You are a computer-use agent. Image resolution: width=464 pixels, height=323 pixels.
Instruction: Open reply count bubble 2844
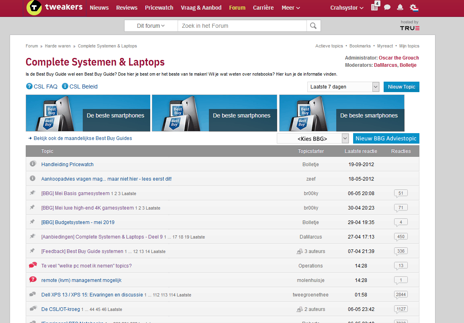pyautogui.click(x=401, y=295)
